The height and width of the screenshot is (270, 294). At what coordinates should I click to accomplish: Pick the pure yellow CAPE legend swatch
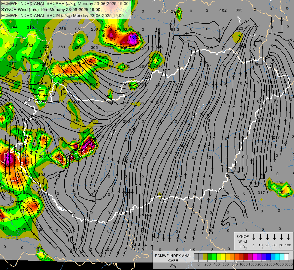223,256
